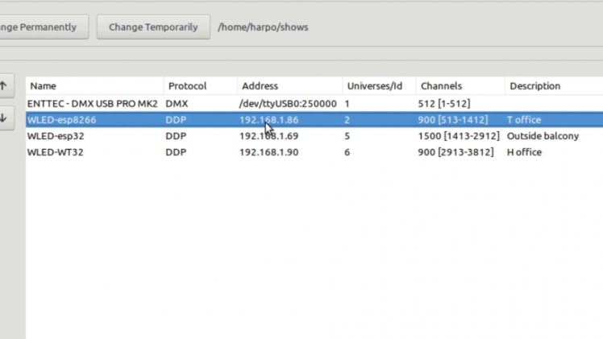Screen dimensions: 603x339
Task: Click the /dev/ttyUSB0:250000 address cell
Action: coord(287,104)
